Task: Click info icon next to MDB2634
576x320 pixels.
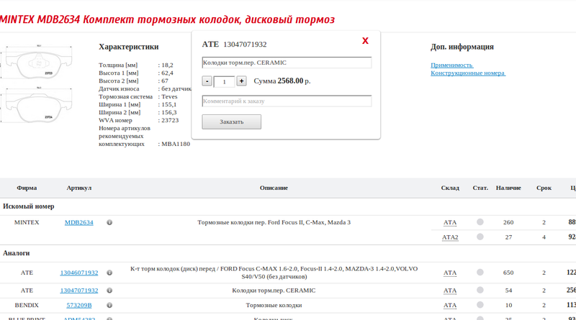Action: [x=109, y=223]
